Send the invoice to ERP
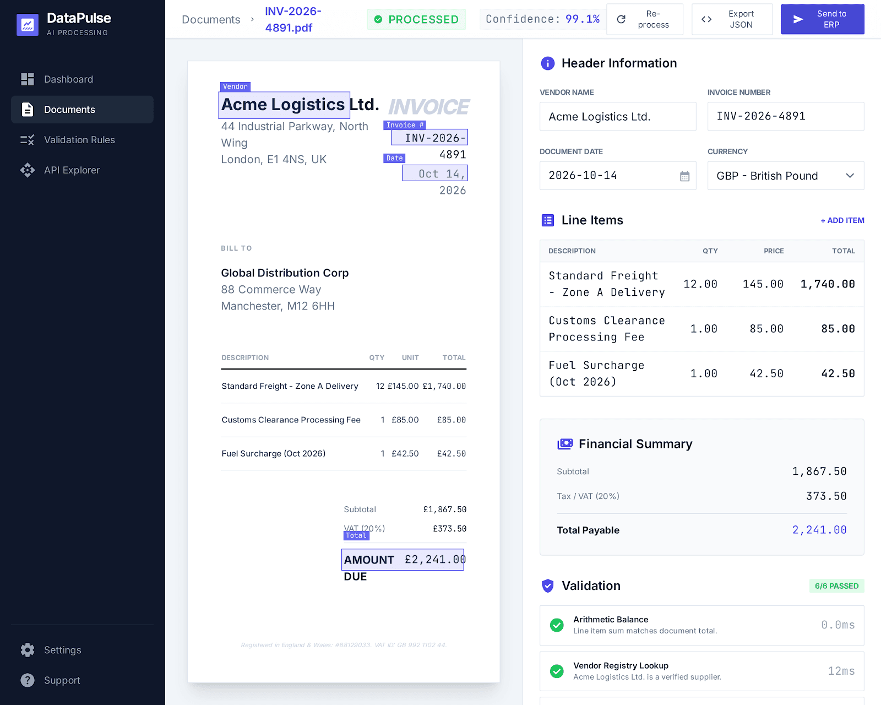 [x=822, y=19]
